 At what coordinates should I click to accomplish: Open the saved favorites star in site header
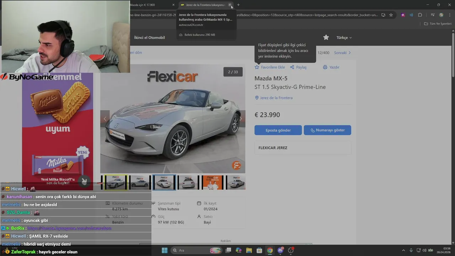pyautogui.click(x=326, y=37)
